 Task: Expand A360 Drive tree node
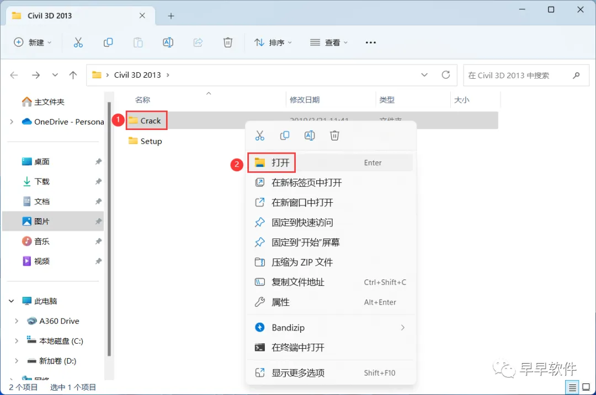(17, 321)
